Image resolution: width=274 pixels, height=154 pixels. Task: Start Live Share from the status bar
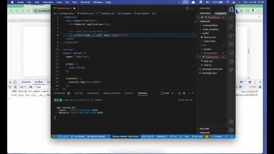[x=77, y=136]
